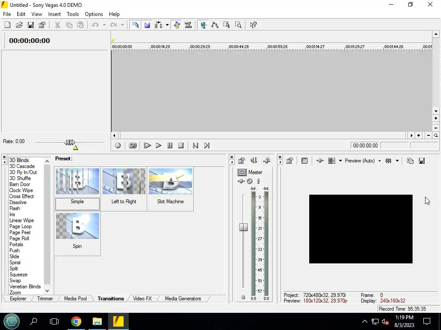This screenshot has width=441, height=330.
Task: Click the What's This help icon
Action: pos(253,25)
